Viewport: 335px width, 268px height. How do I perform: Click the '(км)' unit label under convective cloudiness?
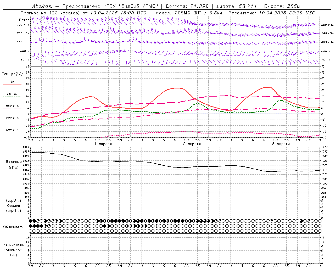[13, 255]
